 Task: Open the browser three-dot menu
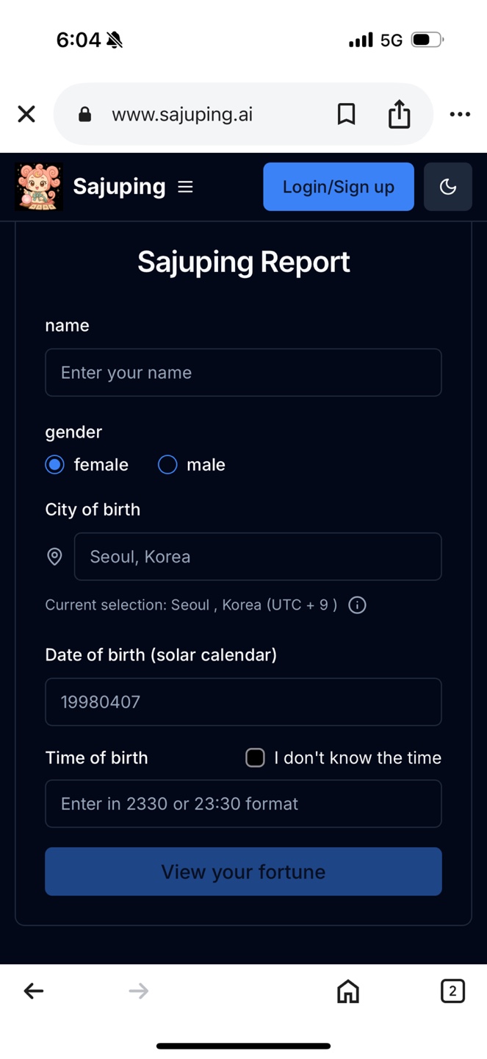point(460,114)
